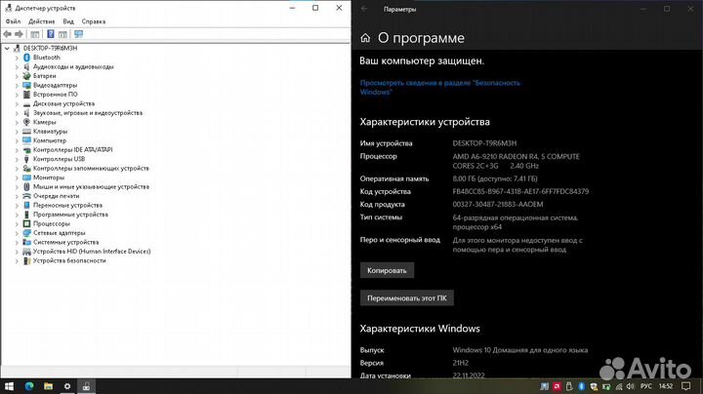Click the РУС language indicator
Screen dimensions: 703x394
[646, 386]
